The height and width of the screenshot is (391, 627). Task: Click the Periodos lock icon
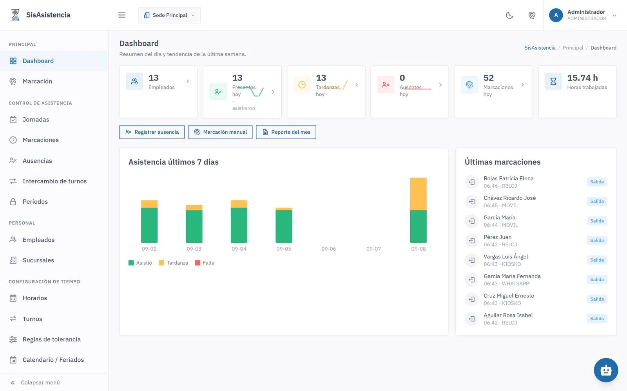coord(13,202)
